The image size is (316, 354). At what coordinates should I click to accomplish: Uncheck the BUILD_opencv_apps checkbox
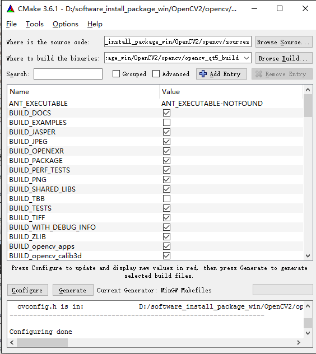[167, 246]
